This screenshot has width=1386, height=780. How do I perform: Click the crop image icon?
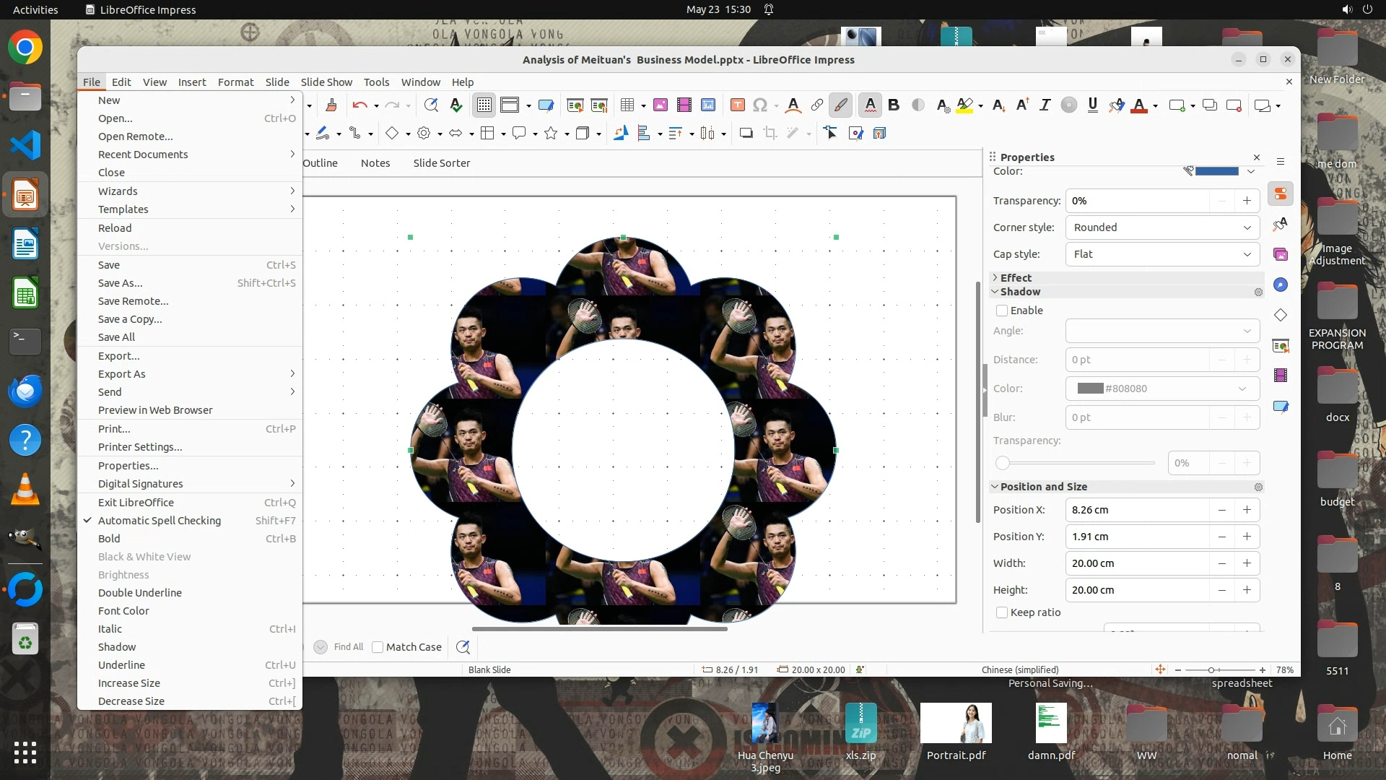tap(770, 133)
